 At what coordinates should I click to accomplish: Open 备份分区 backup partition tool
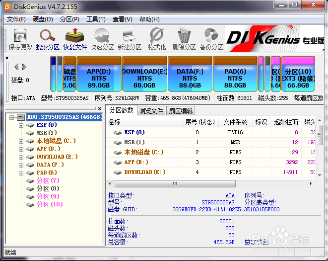[x=211, y=39]
